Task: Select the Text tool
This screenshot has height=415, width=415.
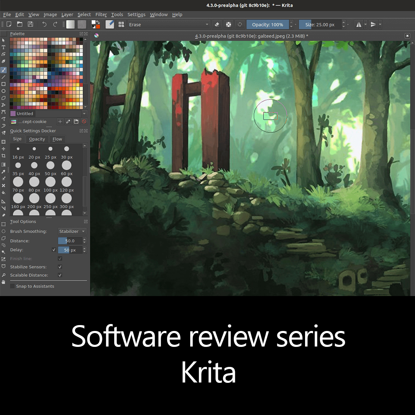Action: (x=4, y=47)
